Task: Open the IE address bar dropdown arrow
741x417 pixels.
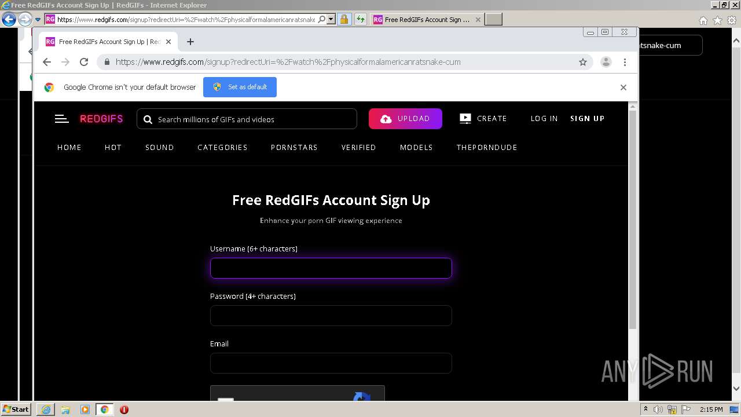Action: click(x=331, y=19)
